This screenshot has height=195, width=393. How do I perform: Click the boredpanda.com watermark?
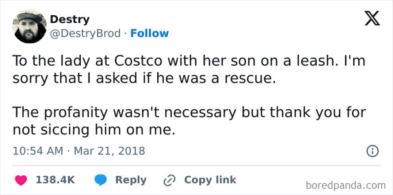coord(346,186)
